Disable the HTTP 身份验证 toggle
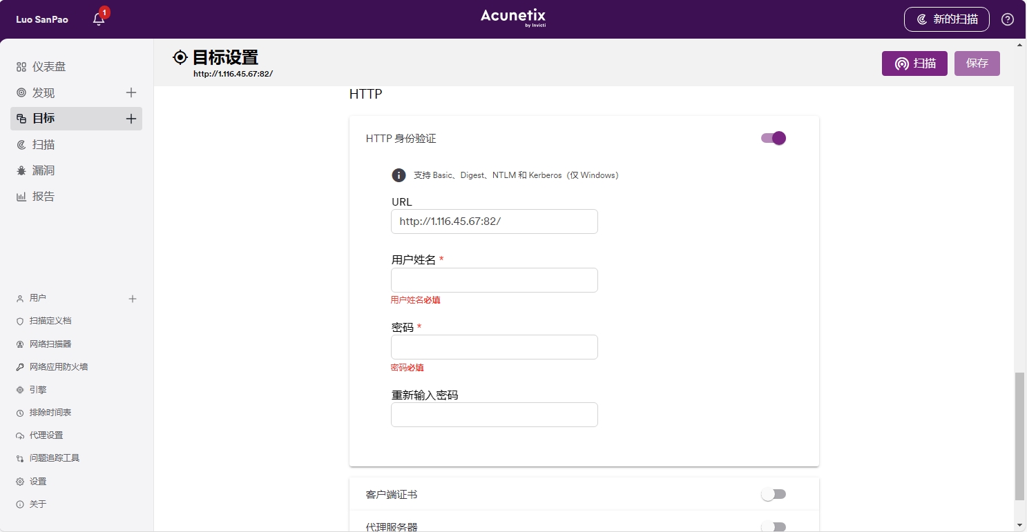The height and width of the screenshot is (532, 1027). (774, 138)
